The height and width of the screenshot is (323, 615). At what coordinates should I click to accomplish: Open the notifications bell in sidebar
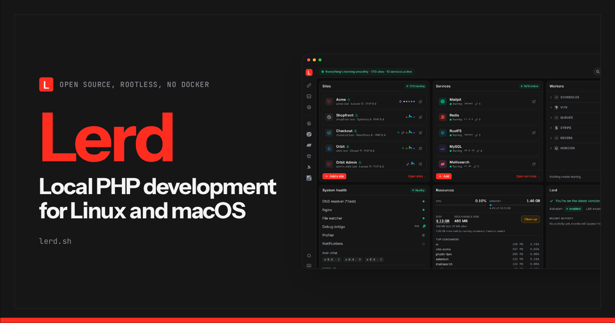pyautogui.click(x=309, y=255)
